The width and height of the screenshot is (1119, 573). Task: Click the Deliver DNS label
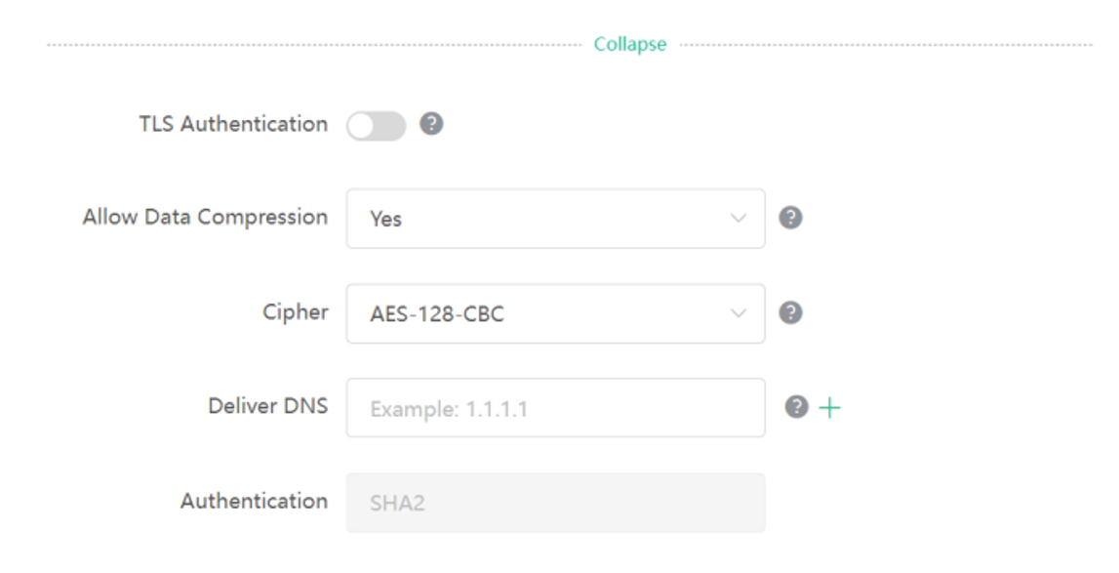268,406
